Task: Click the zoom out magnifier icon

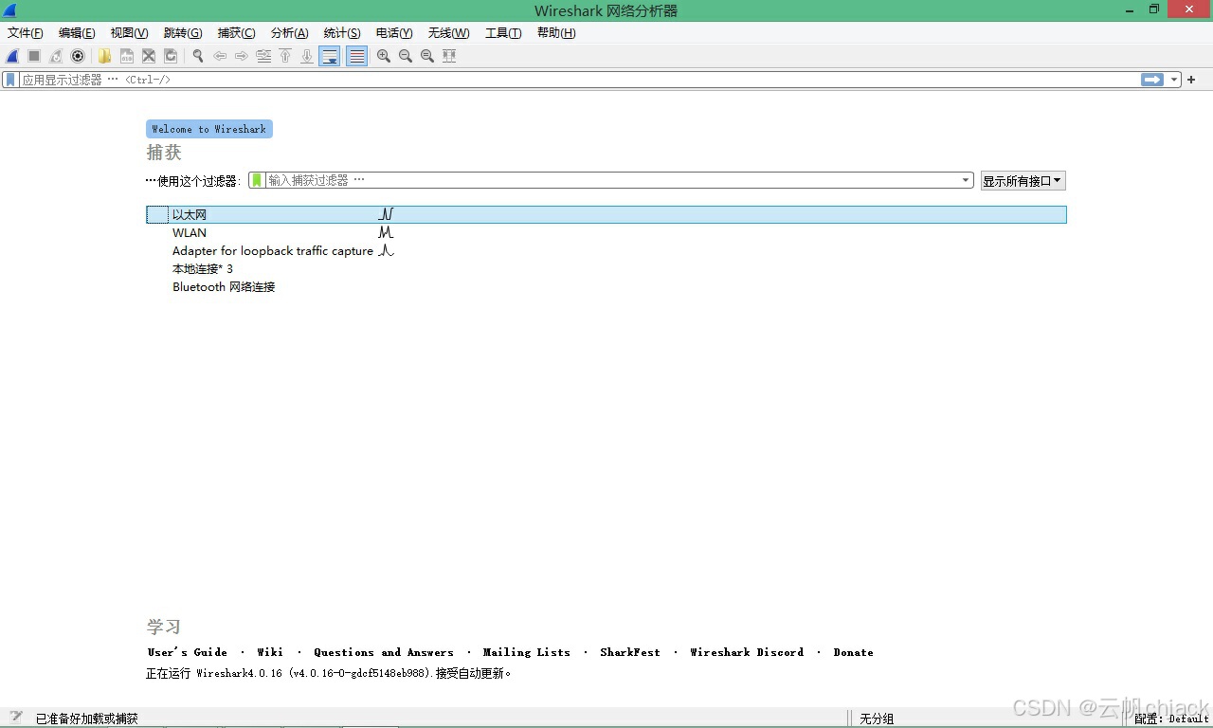Action: [406, 56]
